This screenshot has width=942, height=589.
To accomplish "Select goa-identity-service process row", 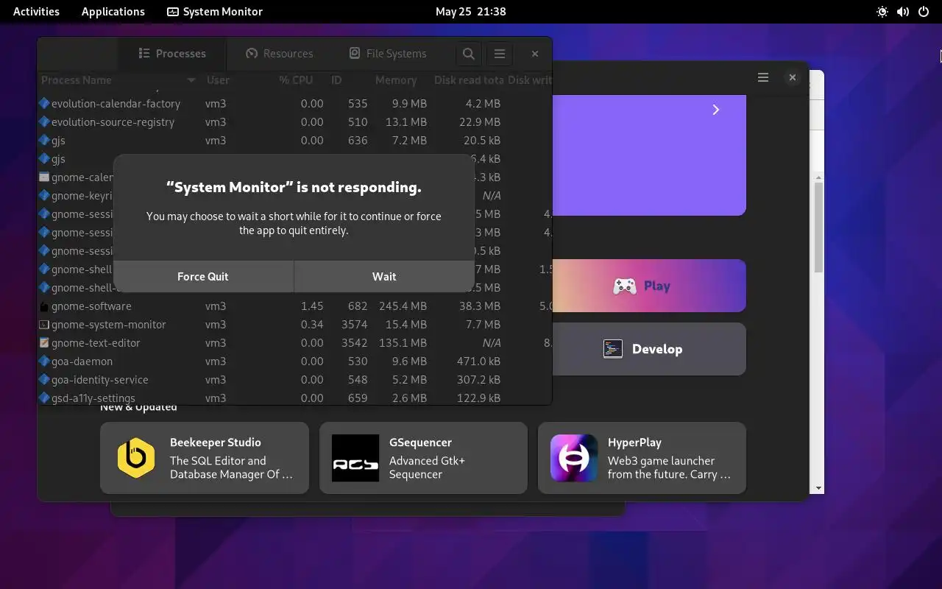I will (x=294, y=380).
